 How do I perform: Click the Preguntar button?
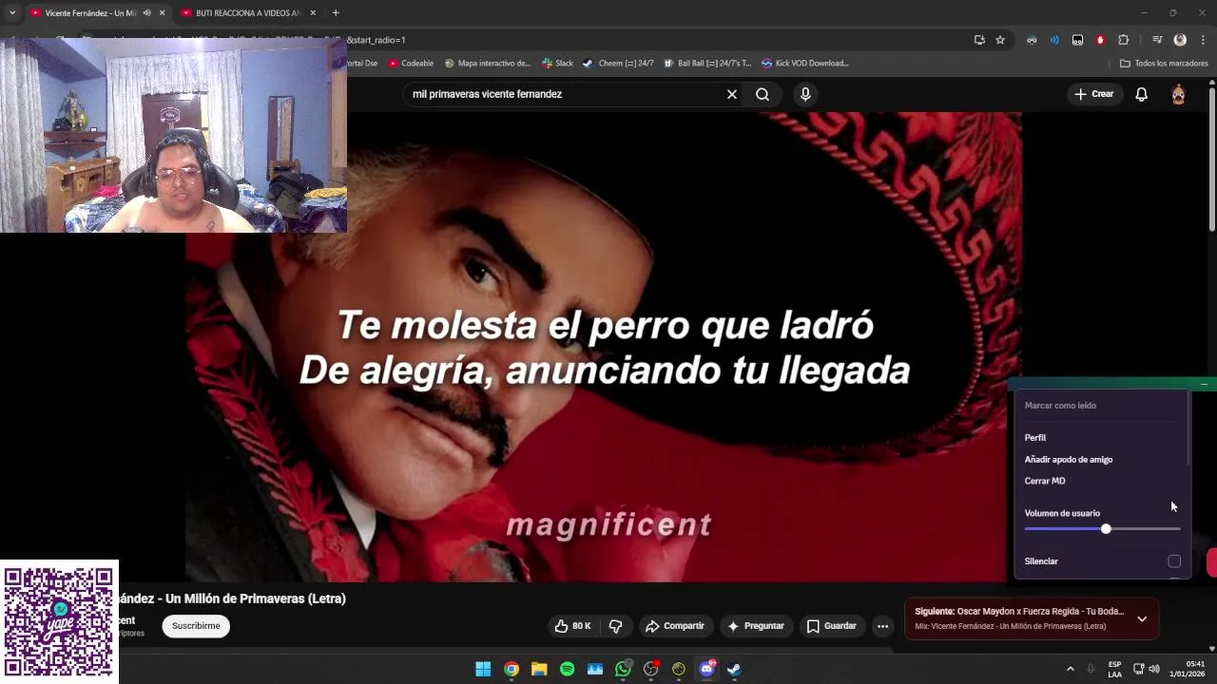pos(756,626)
